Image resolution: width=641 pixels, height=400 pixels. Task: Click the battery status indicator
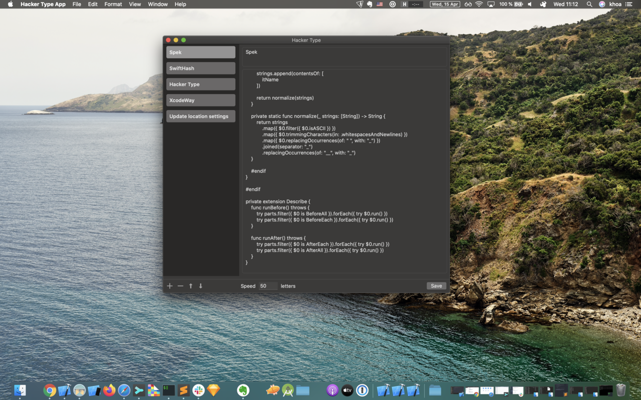click(x=511, y=4)
